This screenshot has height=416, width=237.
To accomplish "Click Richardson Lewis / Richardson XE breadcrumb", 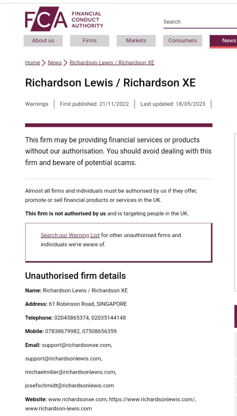I will pyautogui.click(x=112, y=63).
